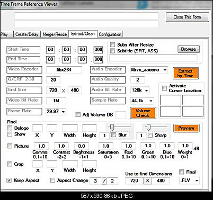The image size is (213, 200).
Task: Toggle the Crop checkbox
Action: tap(10, 164)
